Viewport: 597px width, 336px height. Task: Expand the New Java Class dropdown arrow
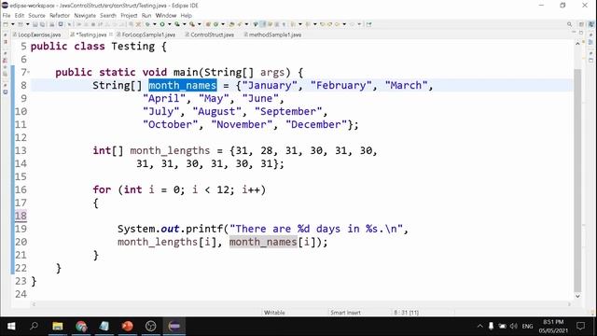223,24
